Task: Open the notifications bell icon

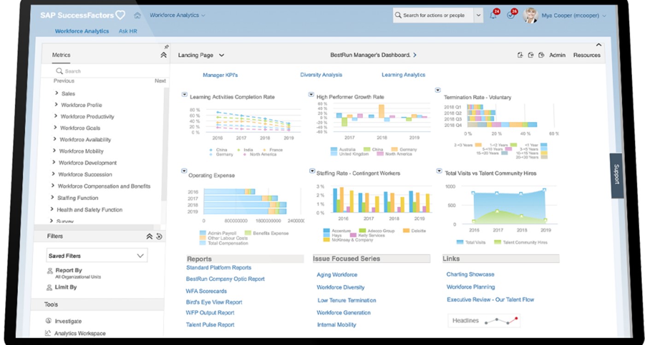Action: [x=493, y=16]
